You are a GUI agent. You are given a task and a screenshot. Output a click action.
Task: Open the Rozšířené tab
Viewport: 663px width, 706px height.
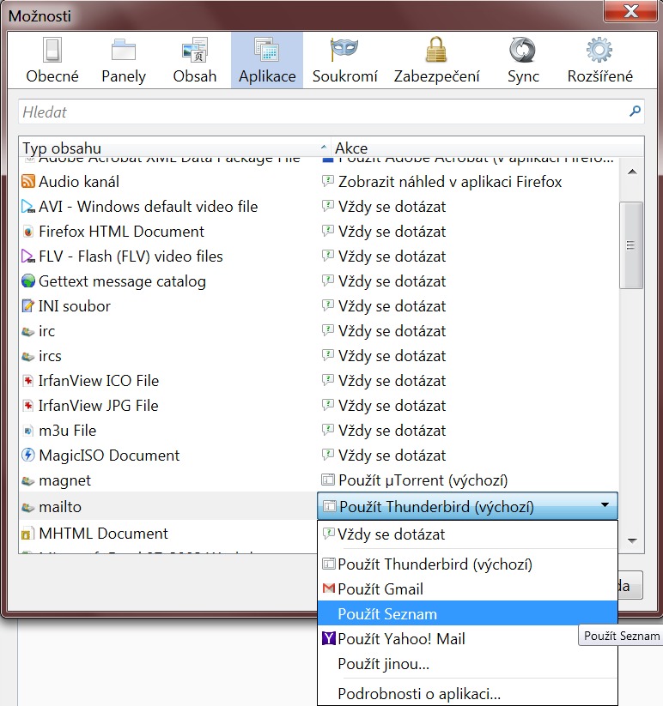(600, 60)
